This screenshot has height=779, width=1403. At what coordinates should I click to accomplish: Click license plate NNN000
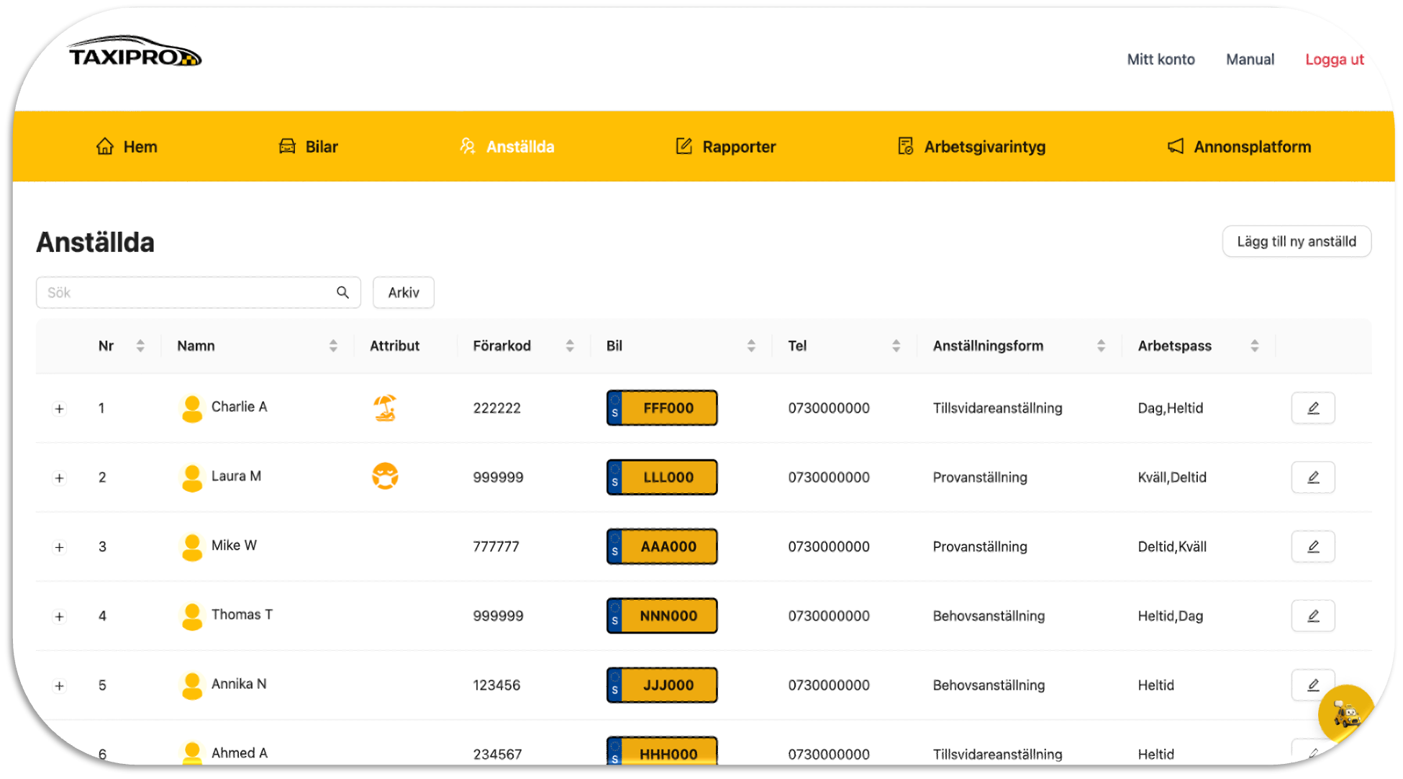[x=662, y=616]
